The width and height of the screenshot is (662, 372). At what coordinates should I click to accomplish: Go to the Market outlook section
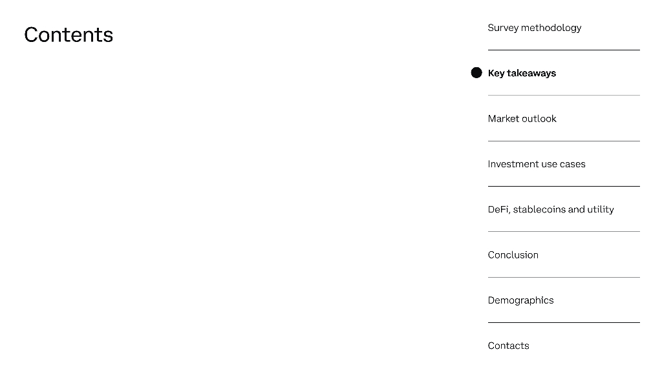[522, 119]
